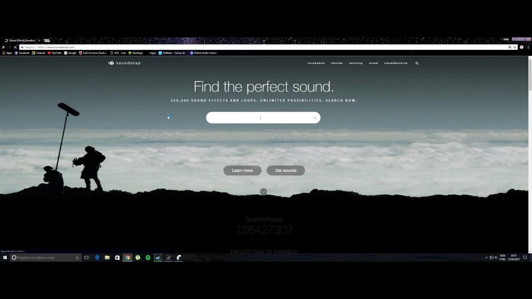Open the Online Audio Converter bookmark
Image resolution: width=532 pixels, height=299 pixels.
[x=204, y=53]
